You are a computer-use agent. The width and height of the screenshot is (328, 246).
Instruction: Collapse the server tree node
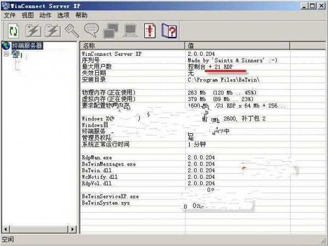point(7,54)
